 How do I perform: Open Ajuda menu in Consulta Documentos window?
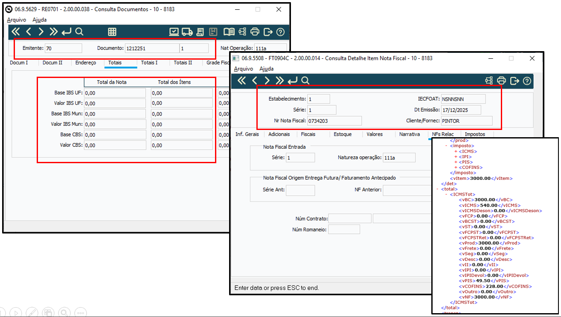[x=40, y=20]
